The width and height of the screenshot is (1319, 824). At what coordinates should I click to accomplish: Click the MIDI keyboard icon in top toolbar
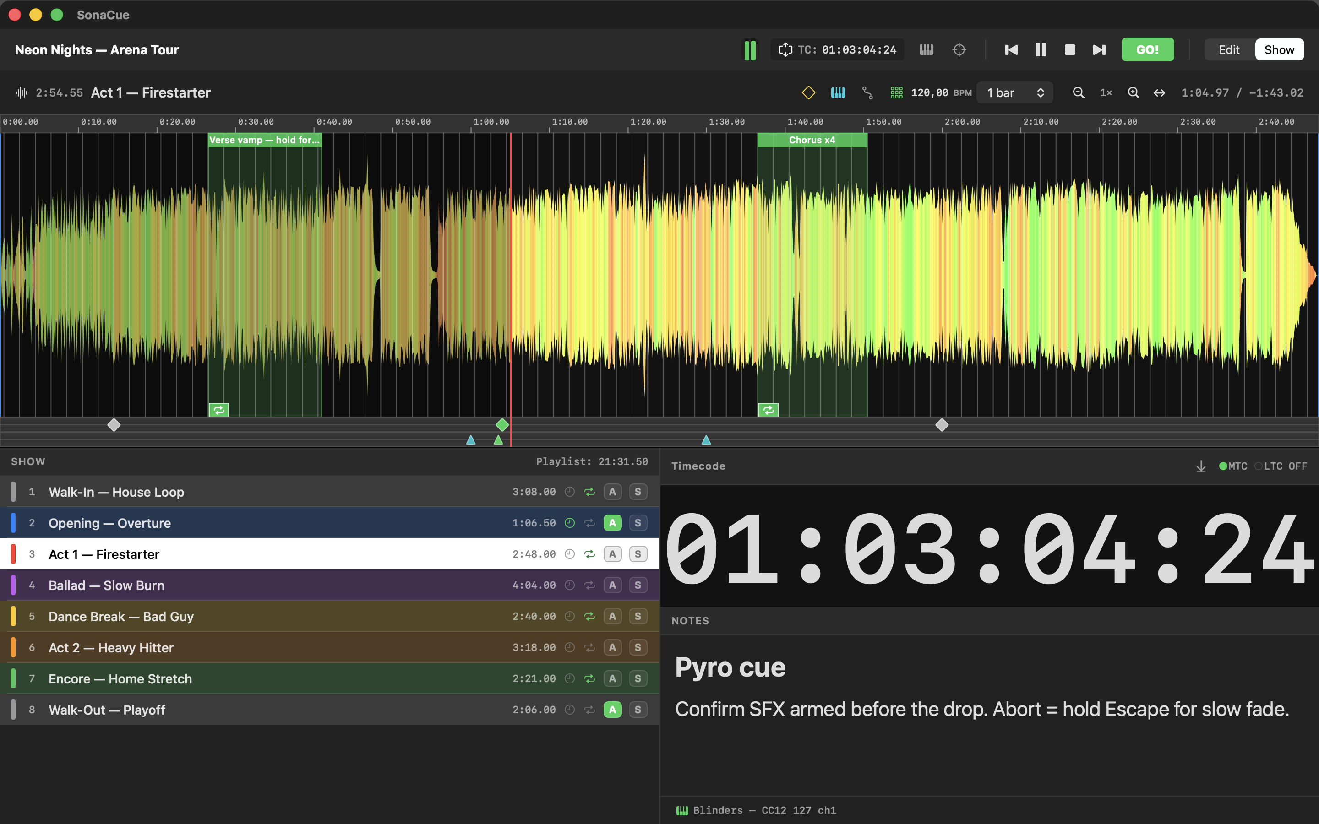click(x=927, y=49)
